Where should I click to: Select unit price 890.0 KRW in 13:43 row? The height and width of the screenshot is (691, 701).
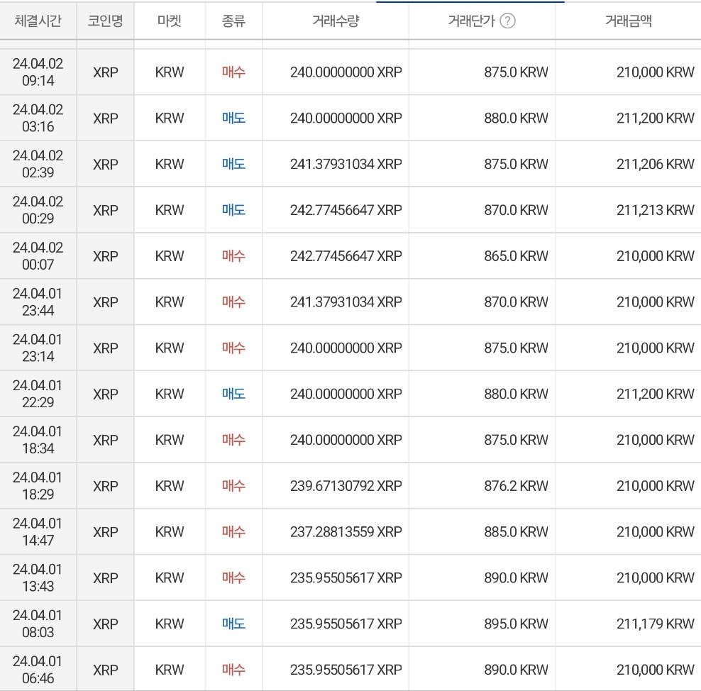pos(516,578)
